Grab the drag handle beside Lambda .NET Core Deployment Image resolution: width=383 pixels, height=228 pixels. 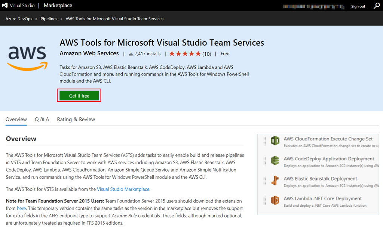click(x=264, y=201)
